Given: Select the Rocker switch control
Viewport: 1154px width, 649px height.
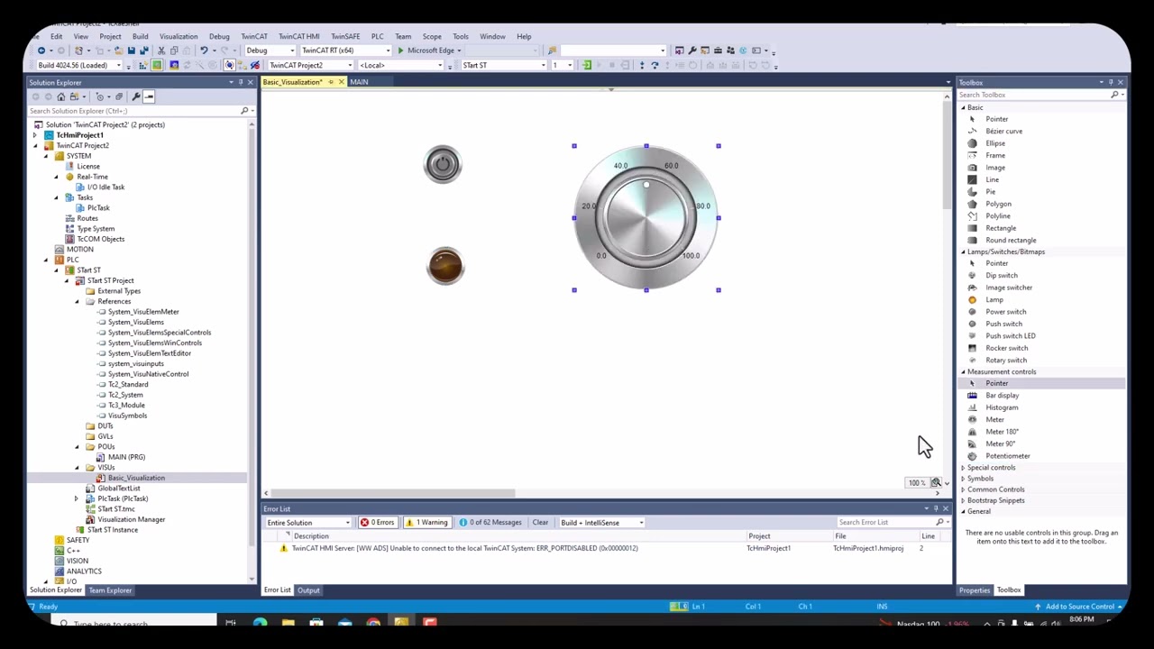Looking at the screenshot, I should [1006, 348].
